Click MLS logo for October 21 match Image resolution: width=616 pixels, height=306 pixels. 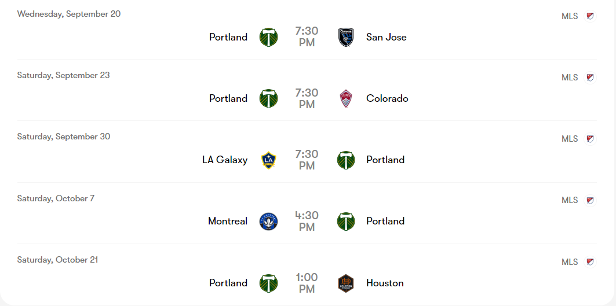pyautogui.click(x=590, y=262)
